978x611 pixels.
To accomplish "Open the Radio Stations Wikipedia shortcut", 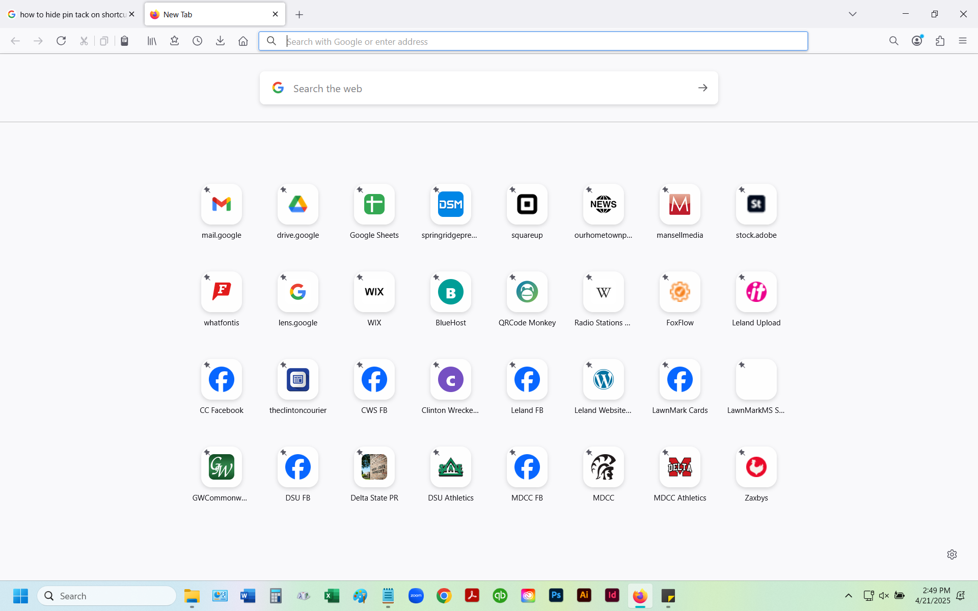I will [604, 292].
